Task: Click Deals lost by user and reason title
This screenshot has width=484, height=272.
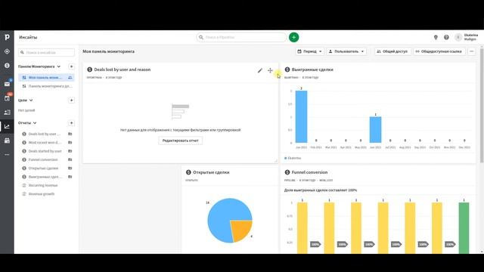Action: (123, 70)
